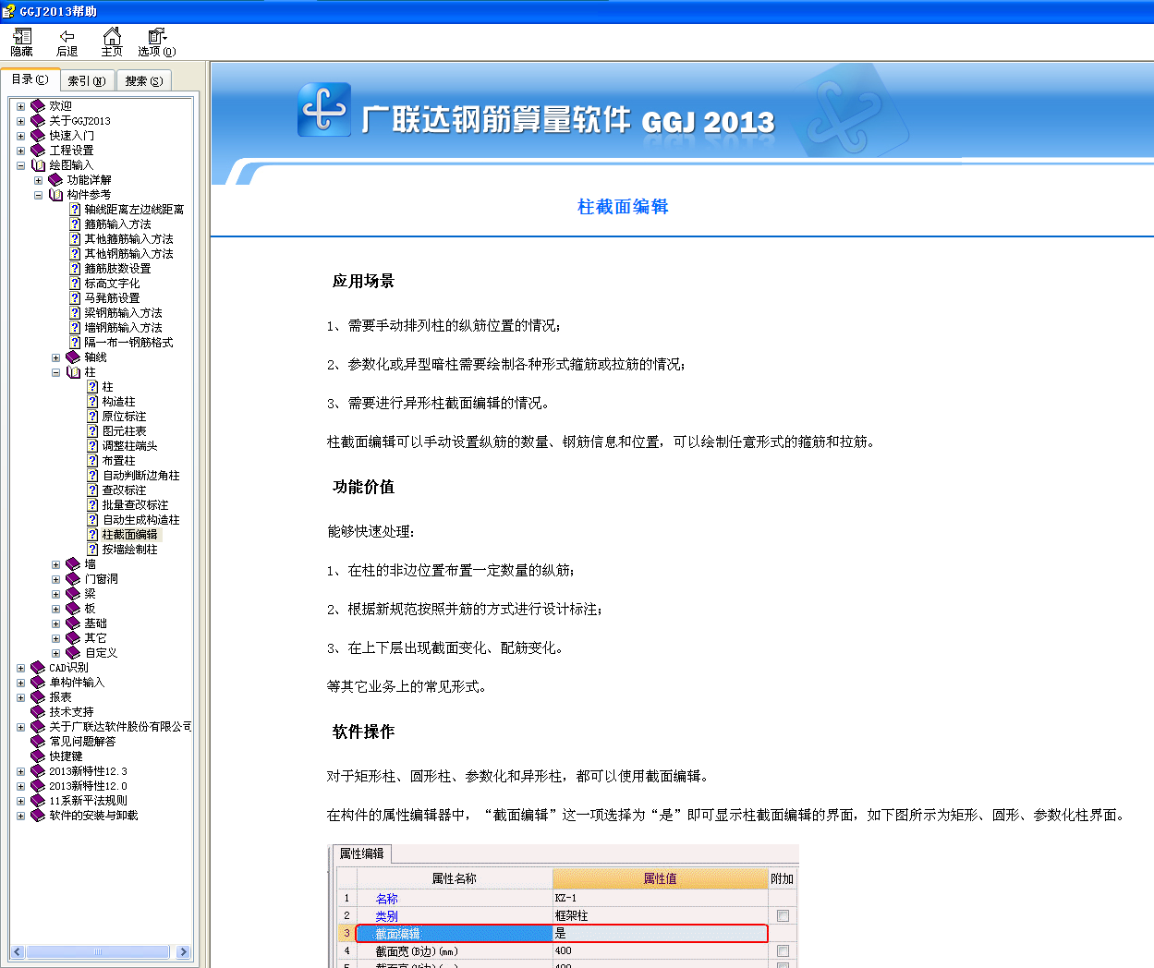
Task: Click the 基础 book icon
Action: click(73, 623)
